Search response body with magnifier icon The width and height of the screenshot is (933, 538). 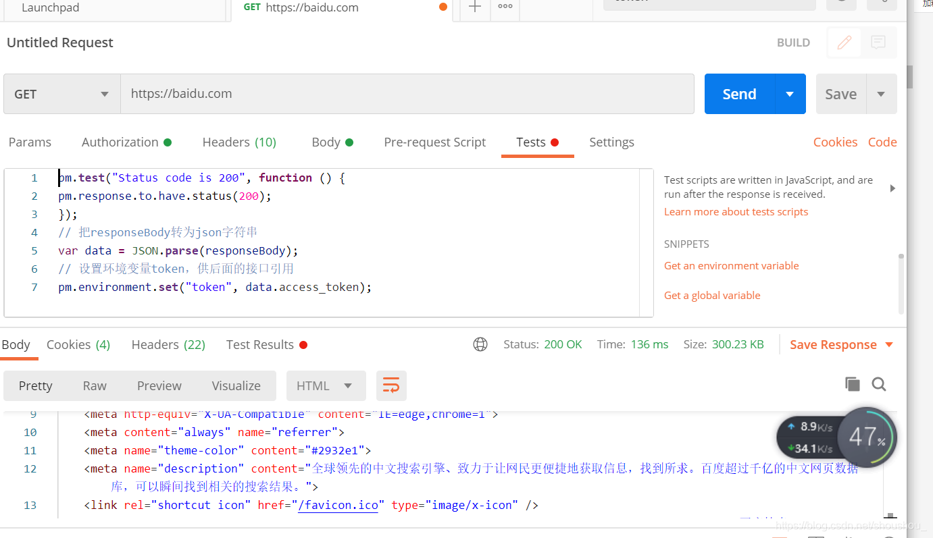pos(879,384)
